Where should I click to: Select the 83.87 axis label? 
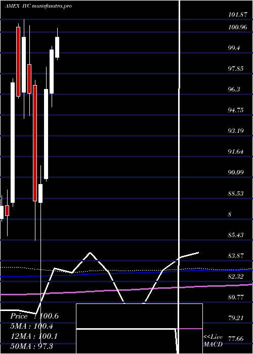pos(236,256)
